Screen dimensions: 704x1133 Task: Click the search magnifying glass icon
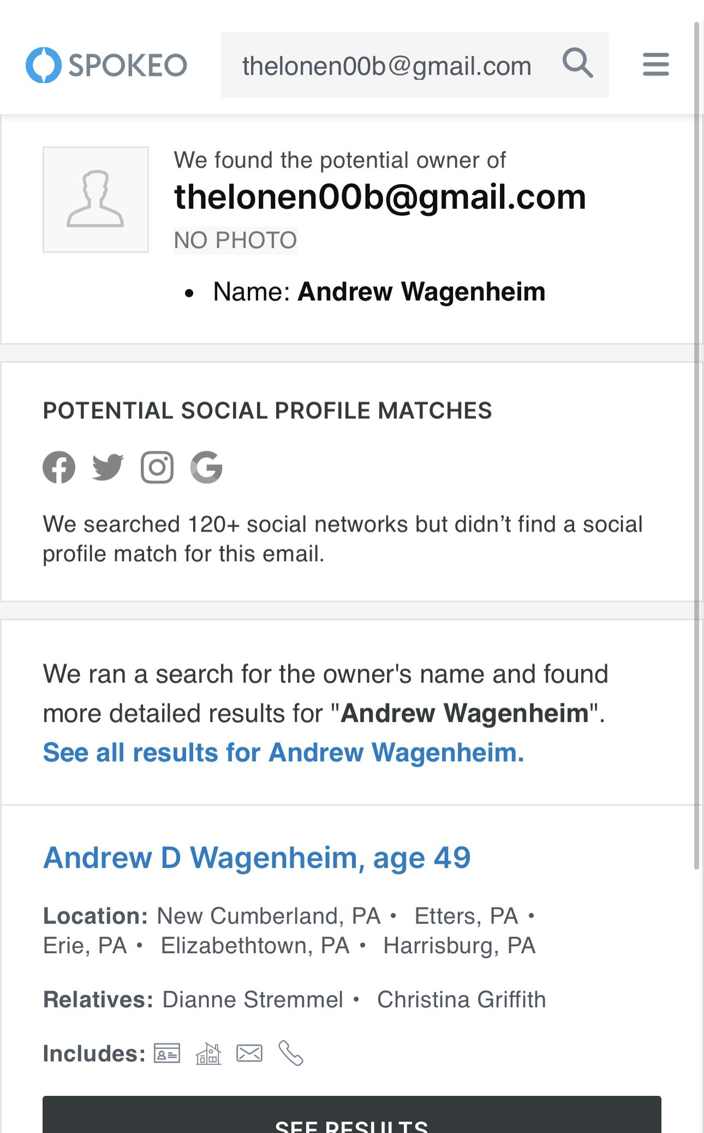click(x=577, y=63)
